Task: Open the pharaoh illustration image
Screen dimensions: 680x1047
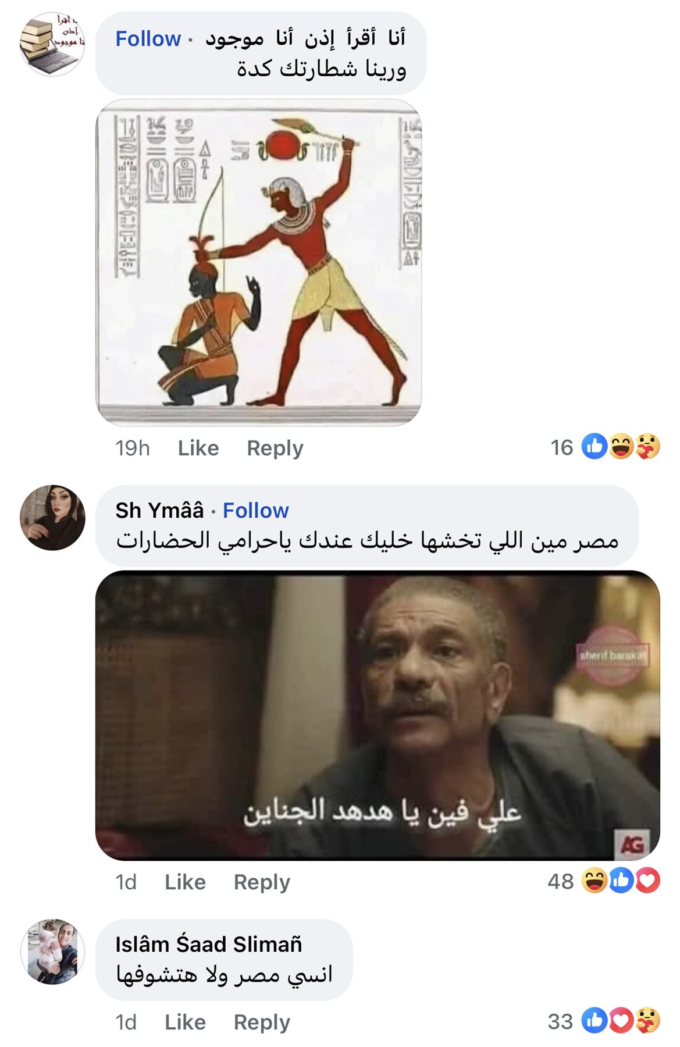Action: (x=258, y=262)
